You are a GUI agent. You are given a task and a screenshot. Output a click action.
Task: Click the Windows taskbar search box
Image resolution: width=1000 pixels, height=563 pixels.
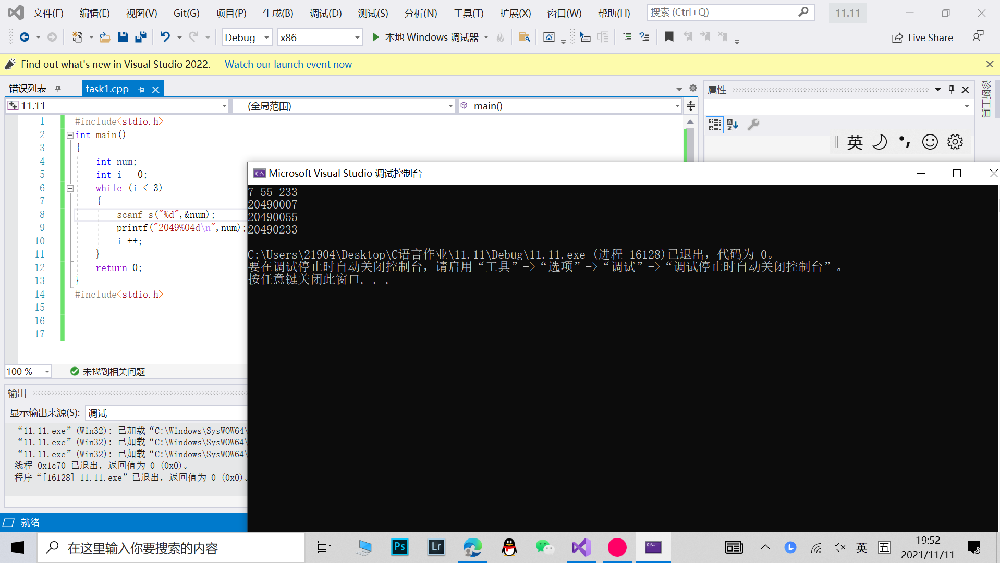tap(171, 547)
